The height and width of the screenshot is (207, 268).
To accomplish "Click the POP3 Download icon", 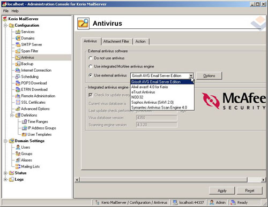I will (18, 83).
